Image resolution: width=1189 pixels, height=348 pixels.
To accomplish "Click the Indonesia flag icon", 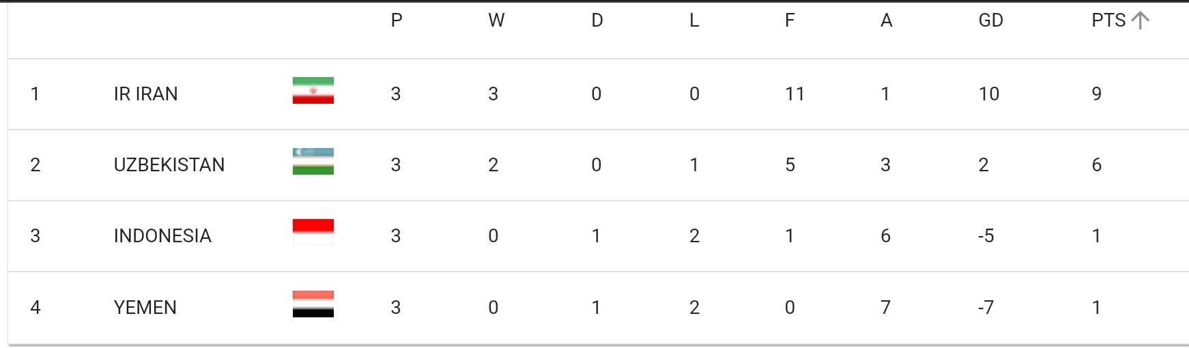I will pyautogui.click(x=313, y=232).
